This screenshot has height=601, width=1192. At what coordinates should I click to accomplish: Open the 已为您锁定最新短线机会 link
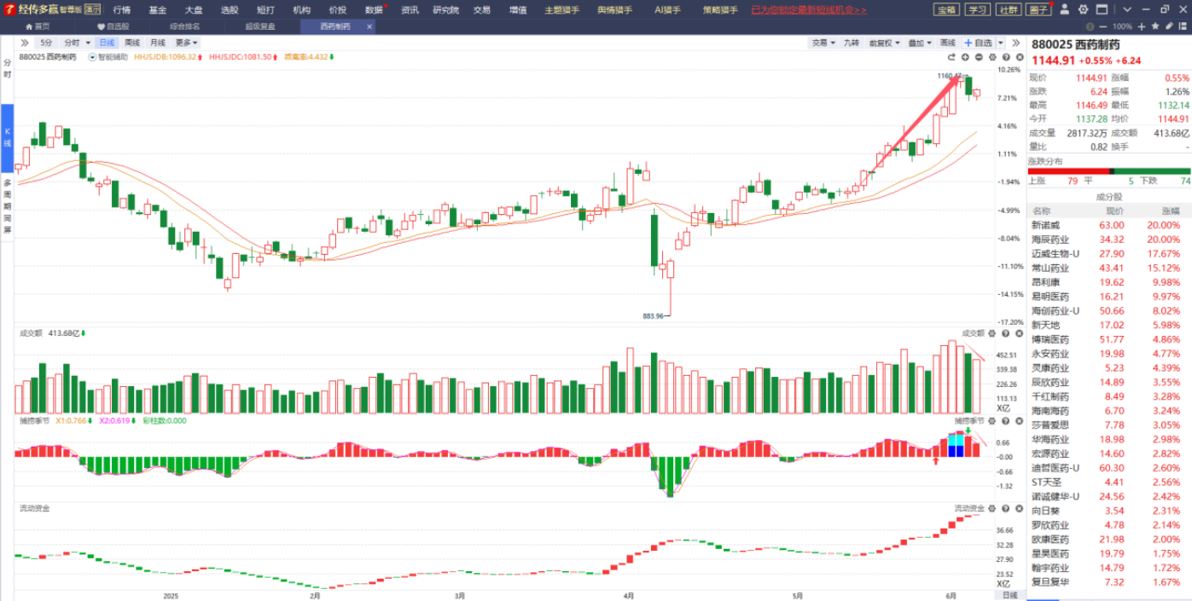pyautogui.click(x=807, y=10)
